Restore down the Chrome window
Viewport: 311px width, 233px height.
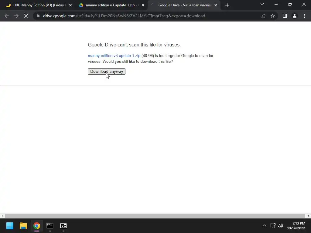tap(290, 4)
